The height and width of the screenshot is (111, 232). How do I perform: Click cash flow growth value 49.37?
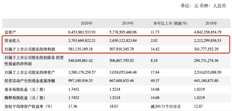coord(155,81)
